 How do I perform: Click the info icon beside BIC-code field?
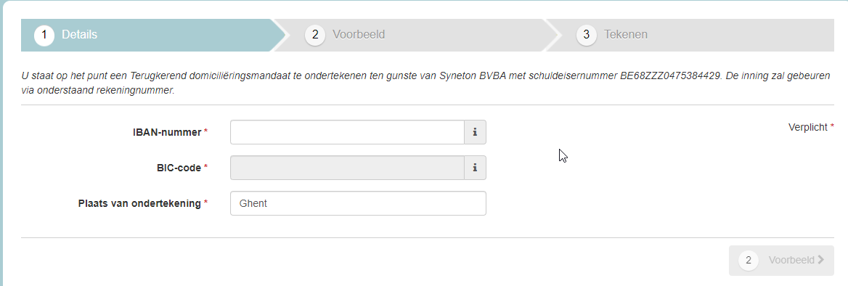click(476, 168)
